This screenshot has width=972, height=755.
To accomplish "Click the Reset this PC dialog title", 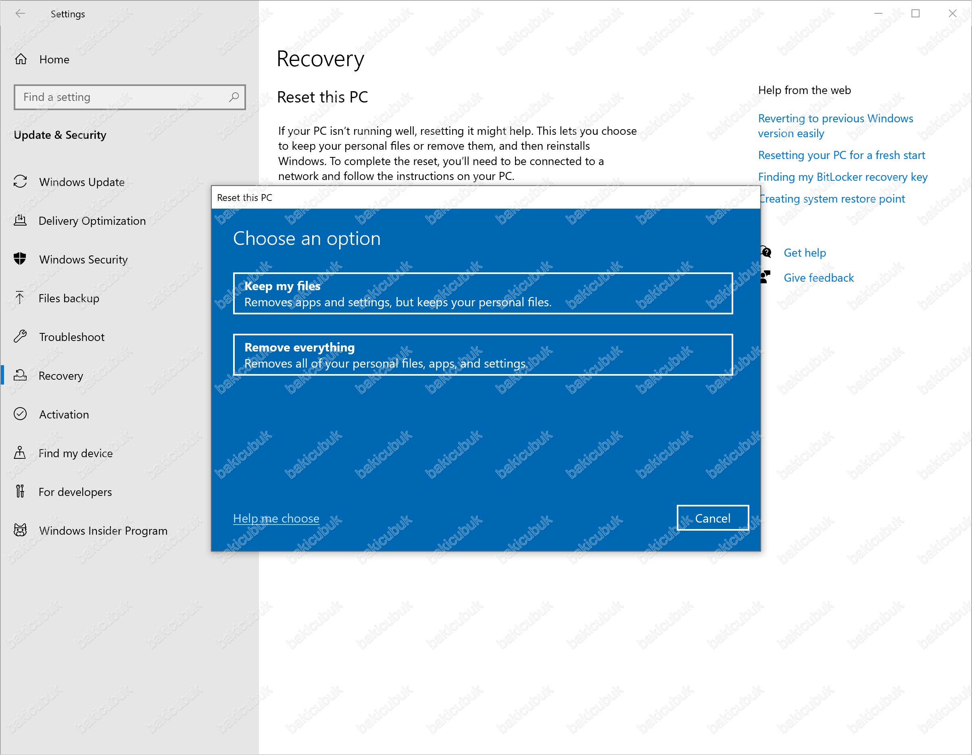I will tap(244, 198).
